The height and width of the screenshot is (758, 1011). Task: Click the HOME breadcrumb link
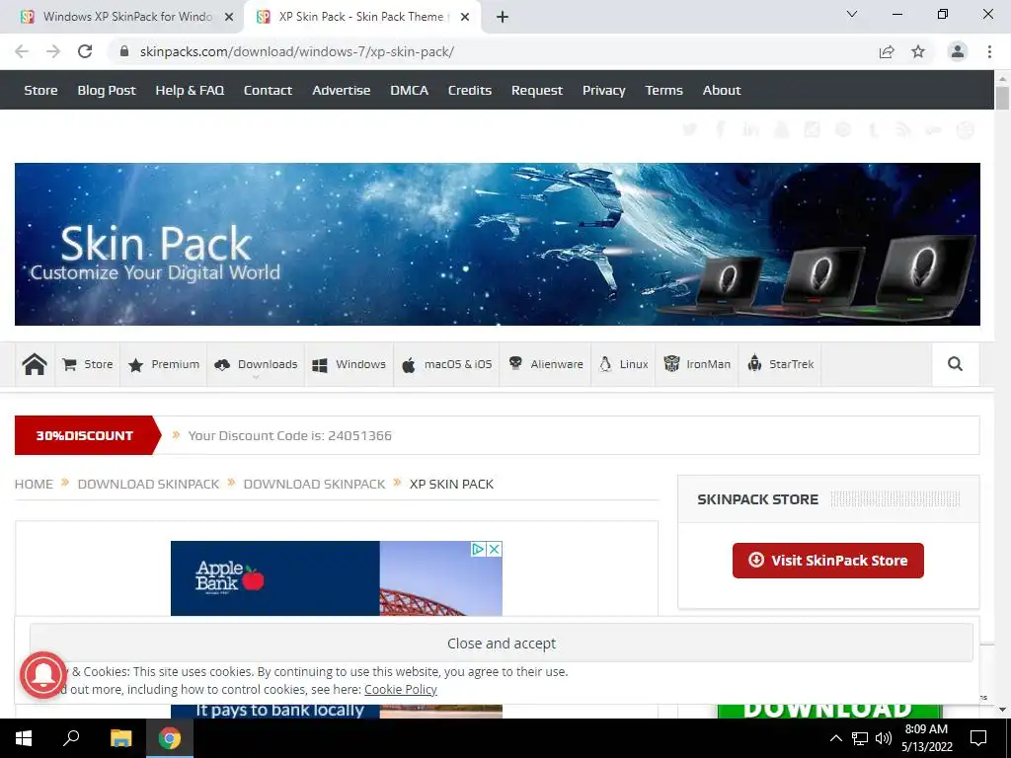tap(34, 484)
